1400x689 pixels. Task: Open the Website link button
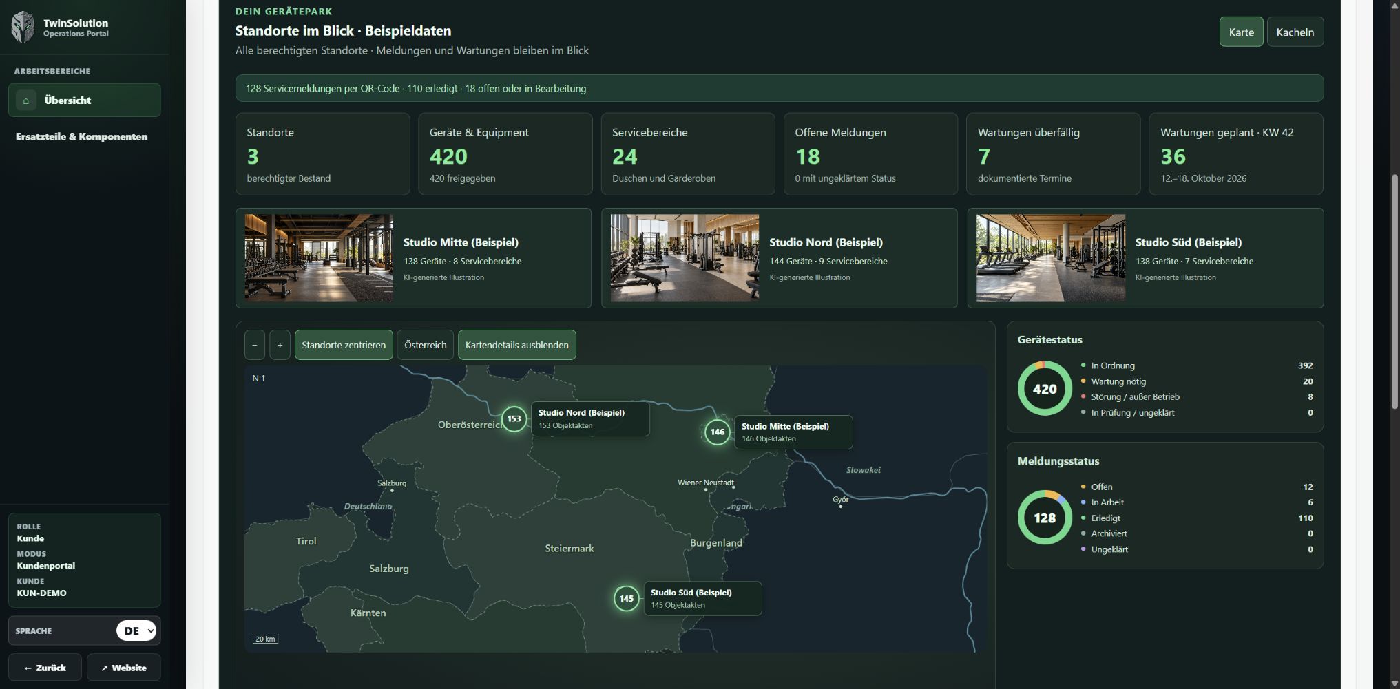coord(123,668)
